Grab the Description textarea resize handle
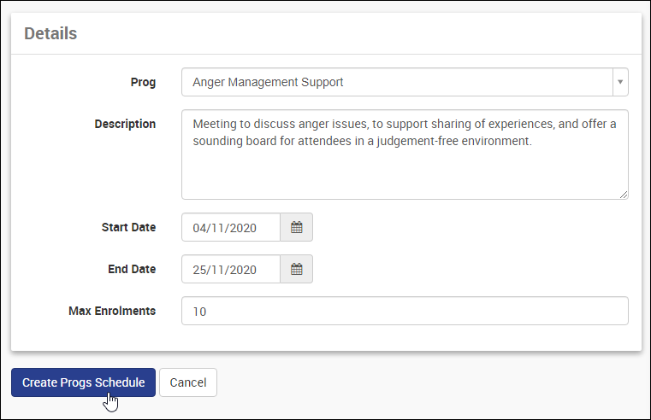Image resolution: width=651 pixels, height=420 pixels. click(x=624, y=195)
